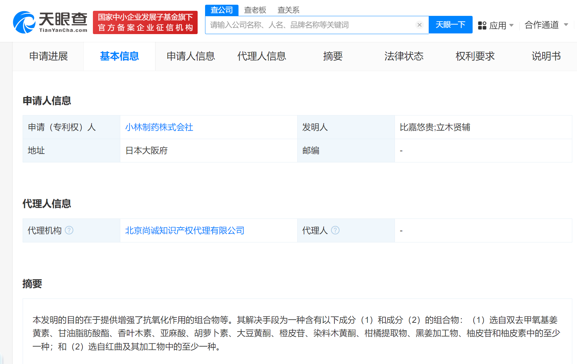Switch to the 查老板 search tab
Viewport: 577px width, 364px height.
click(255, 10)
